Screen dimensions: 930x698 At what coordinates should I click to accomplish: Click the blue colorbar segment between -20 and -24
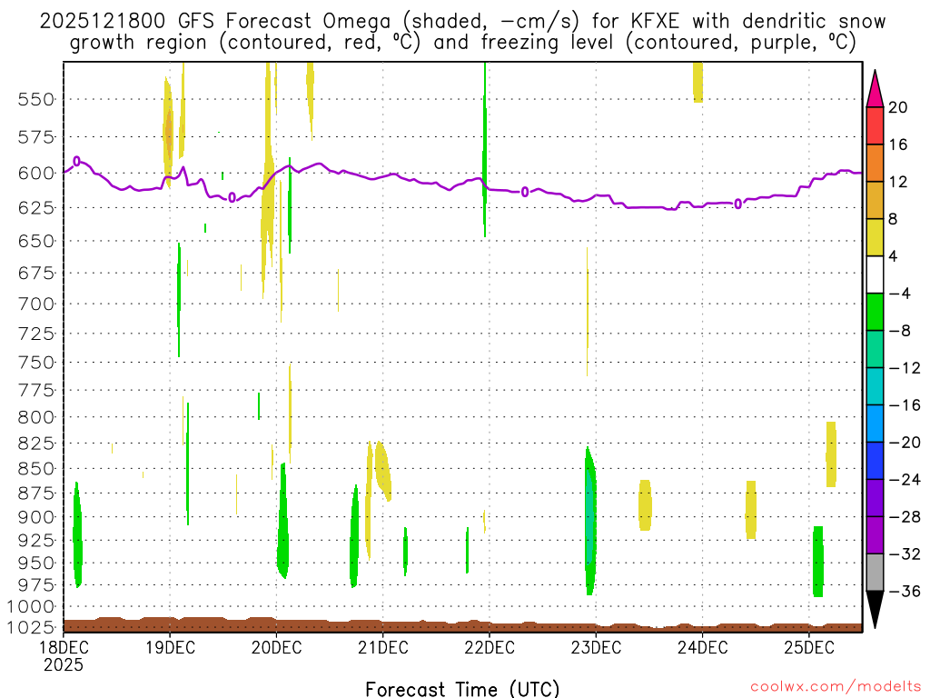pos(875,461)
